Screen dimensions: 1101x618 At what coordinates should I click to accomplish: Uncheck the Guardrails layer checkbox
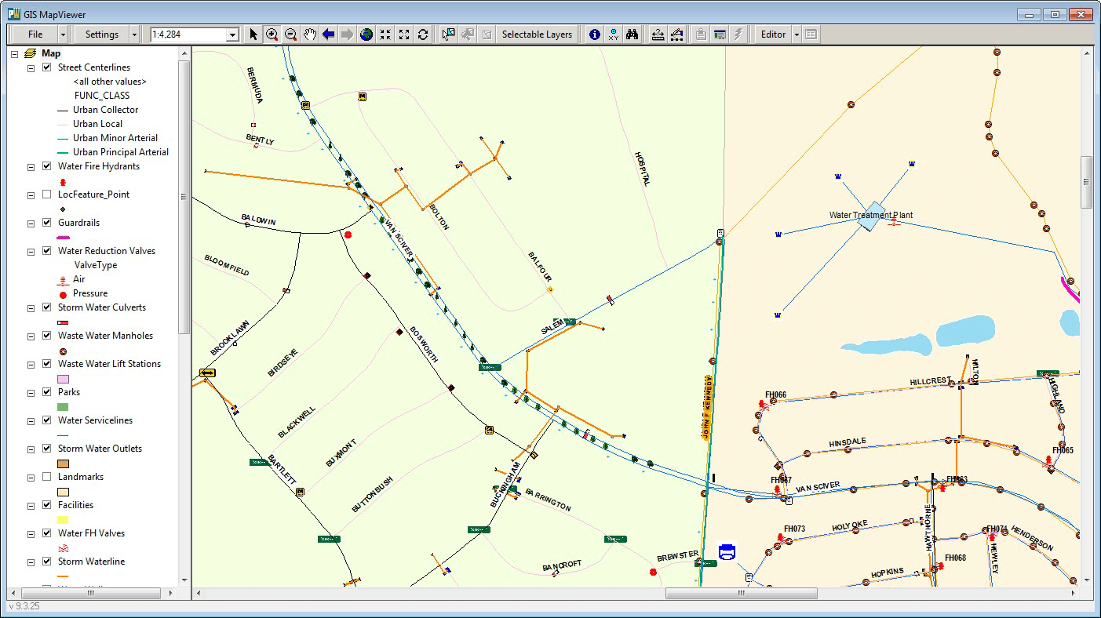47,223
